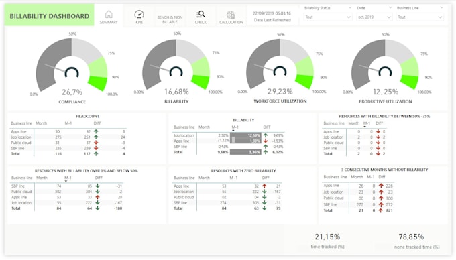This screenshot has height=260, width=456.
Task: Click the 3,36% Total data bar
Action: [x=245, y=152]
